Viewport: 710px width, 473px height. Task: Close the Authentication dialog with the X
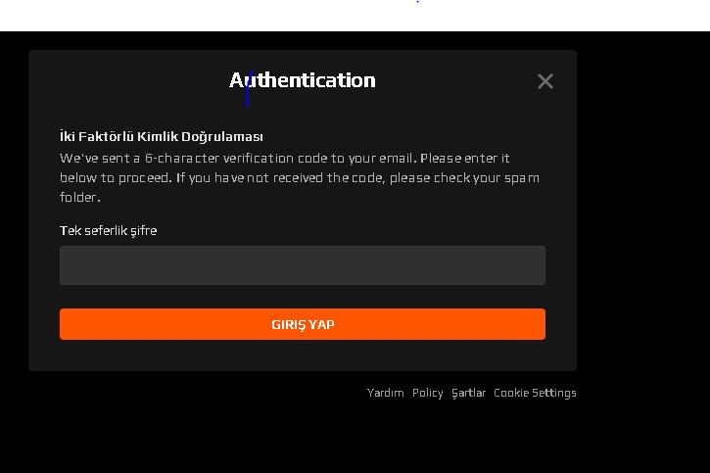coord(545,81)
